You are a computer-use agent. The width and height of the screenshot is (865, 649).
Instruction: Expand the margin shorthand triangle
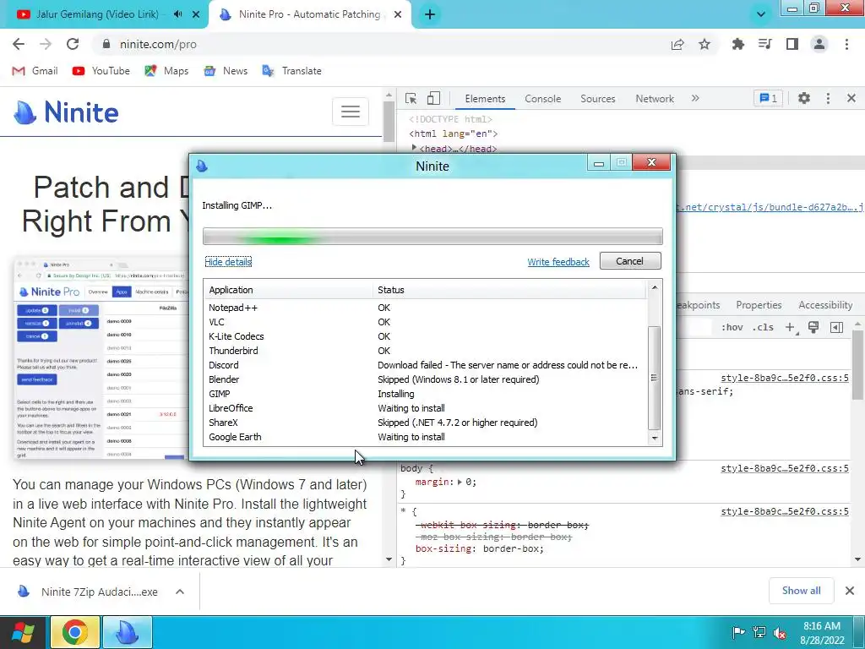pyautogui.click(x=460, y=483)
